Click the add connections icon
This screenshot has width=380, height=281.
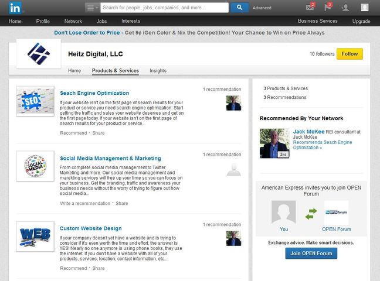pyautogui.click(x=345, y=8)
